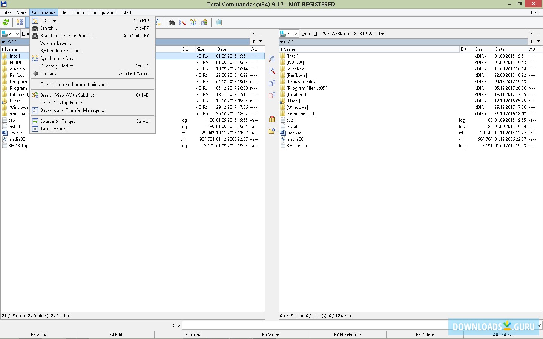Open the Net menu in the menu bar
The width and height of the screenshot is (543, 339).
[x=64, y=12]
